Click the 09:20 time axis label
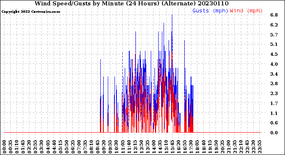The width and height of the screenshot is (285, 155). [104, 147]
